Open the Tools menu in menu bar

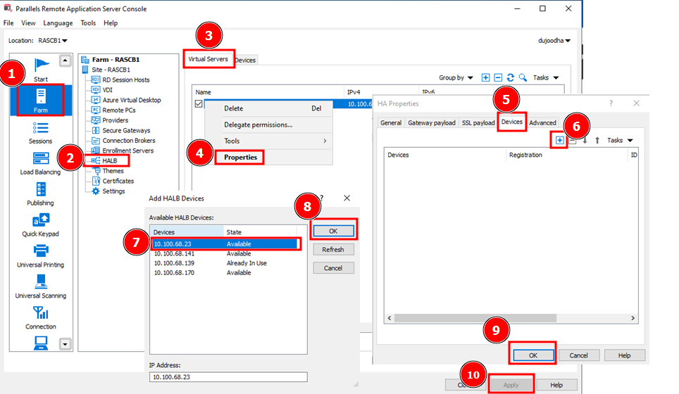pyautogui.click(x=88, y=23)
